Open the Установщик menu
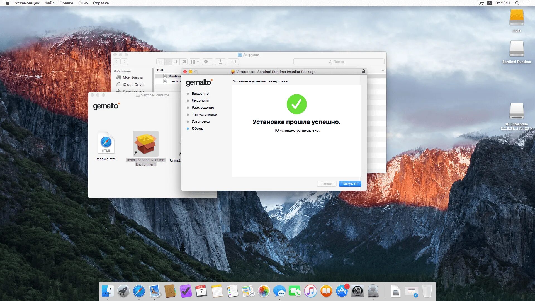 point(27,3)
